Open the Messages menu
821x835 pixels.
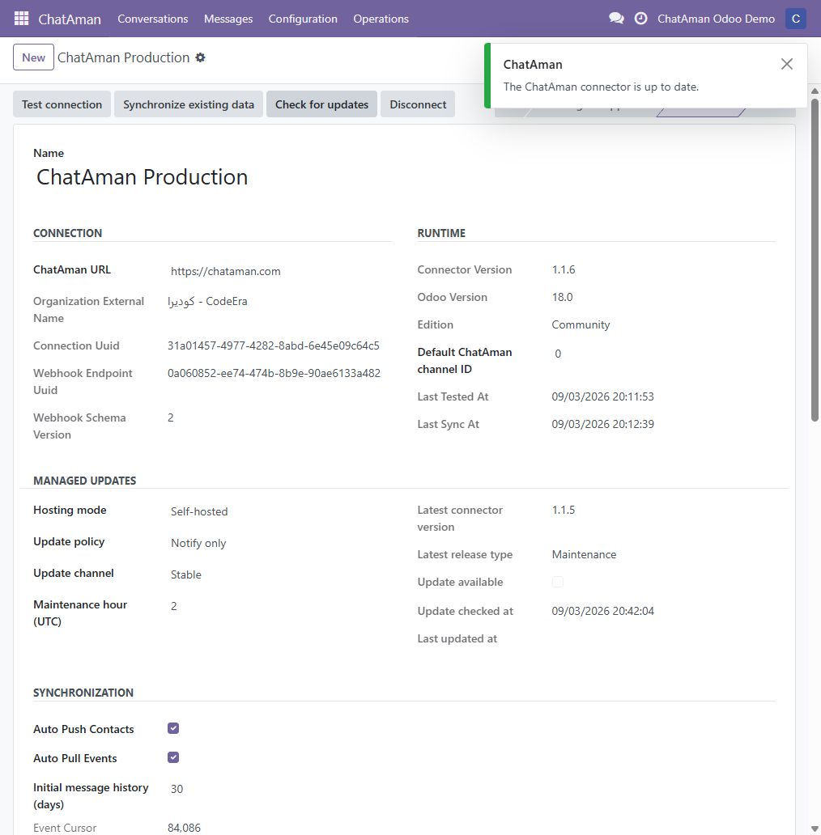pos(228,19)
